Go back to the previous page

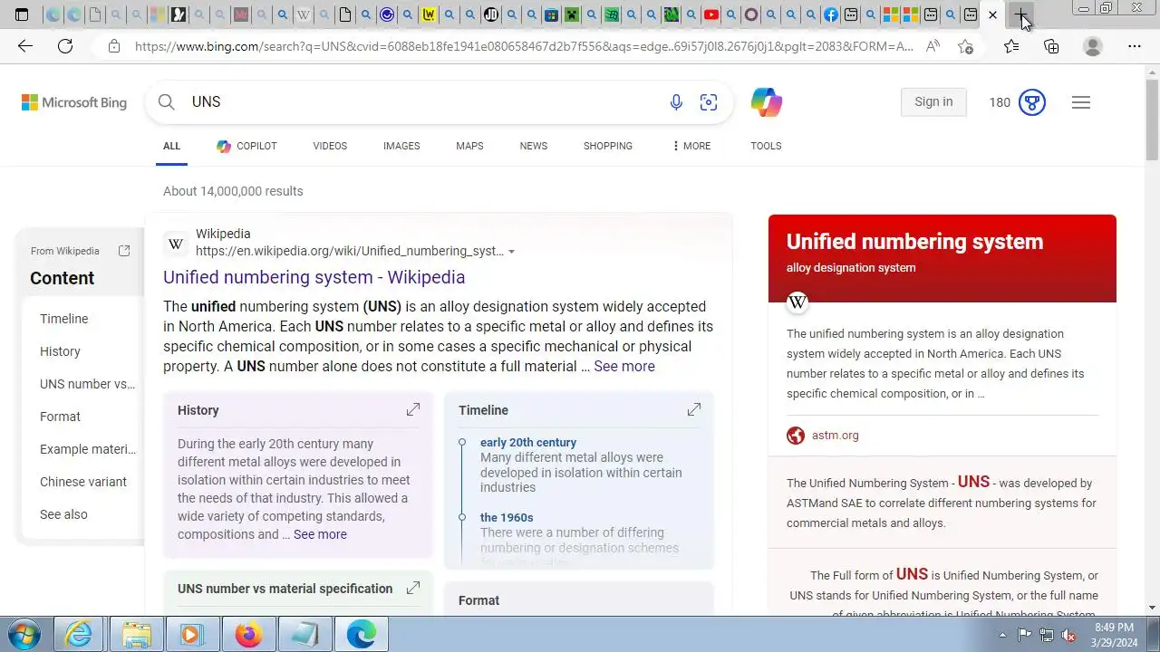click(x=25, y=46)
